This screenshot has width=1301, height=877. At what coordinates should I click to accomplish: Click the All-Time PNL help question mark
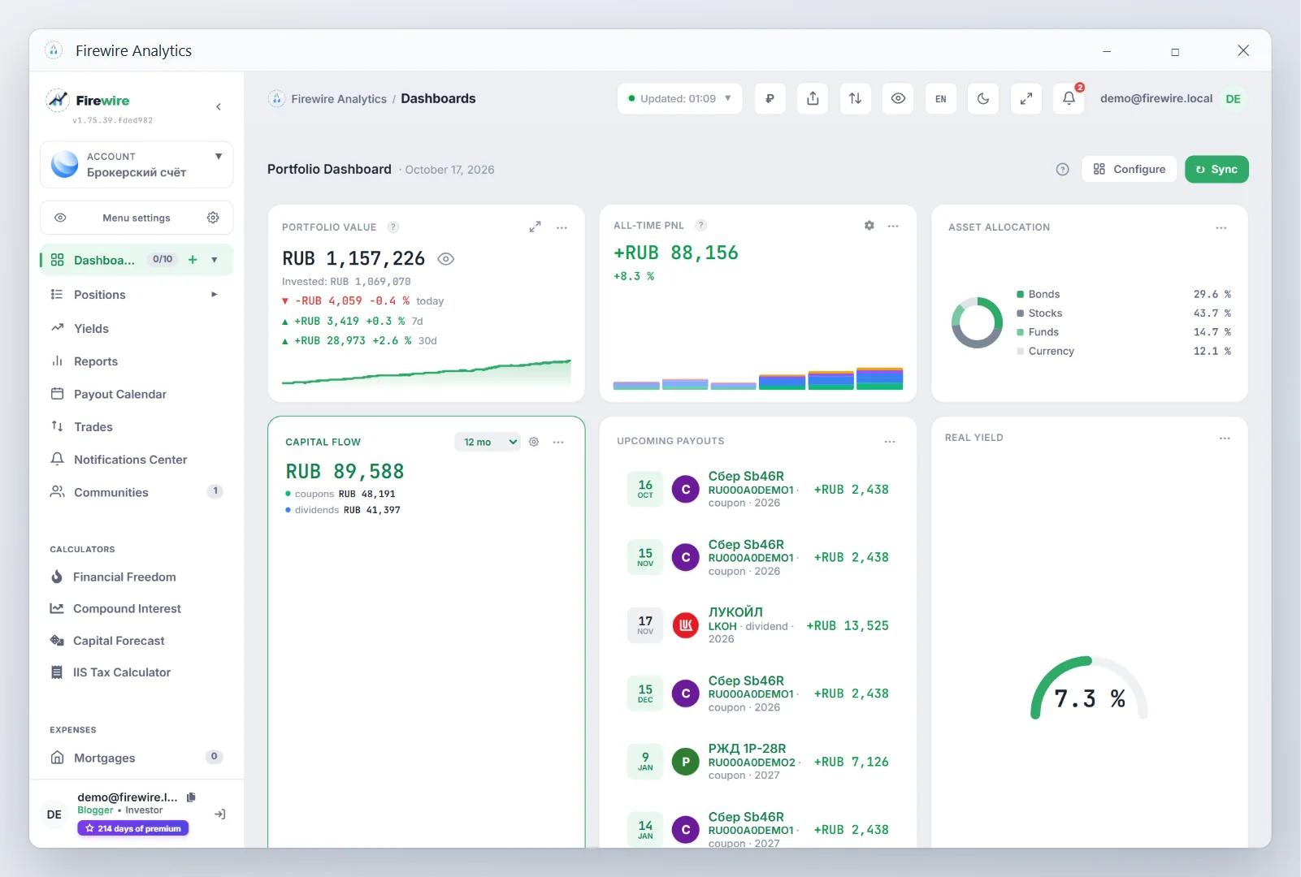[701, 226]
